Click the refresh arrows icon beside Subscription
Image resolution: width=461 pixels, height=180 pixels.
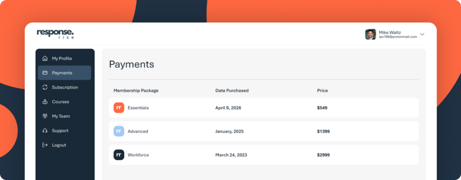click(45, 87)
